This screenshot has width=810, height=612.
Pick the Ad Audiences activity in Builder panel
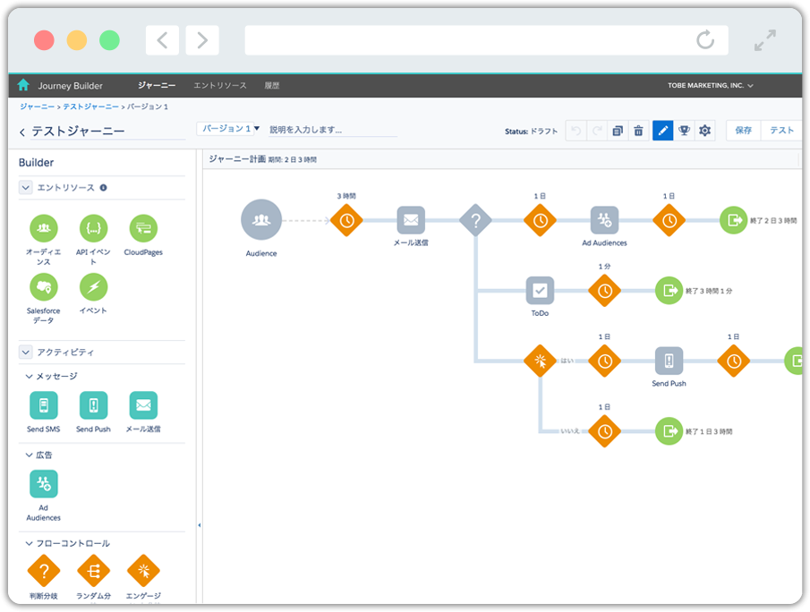pos(44,484)
